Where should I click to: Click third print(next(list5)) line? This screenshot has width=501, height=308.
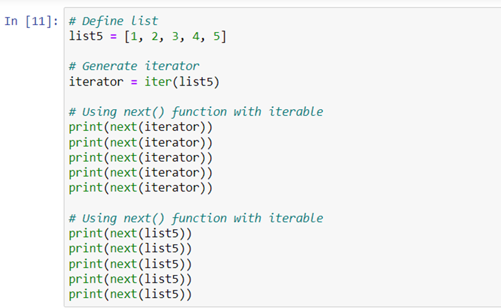point(131,265)
